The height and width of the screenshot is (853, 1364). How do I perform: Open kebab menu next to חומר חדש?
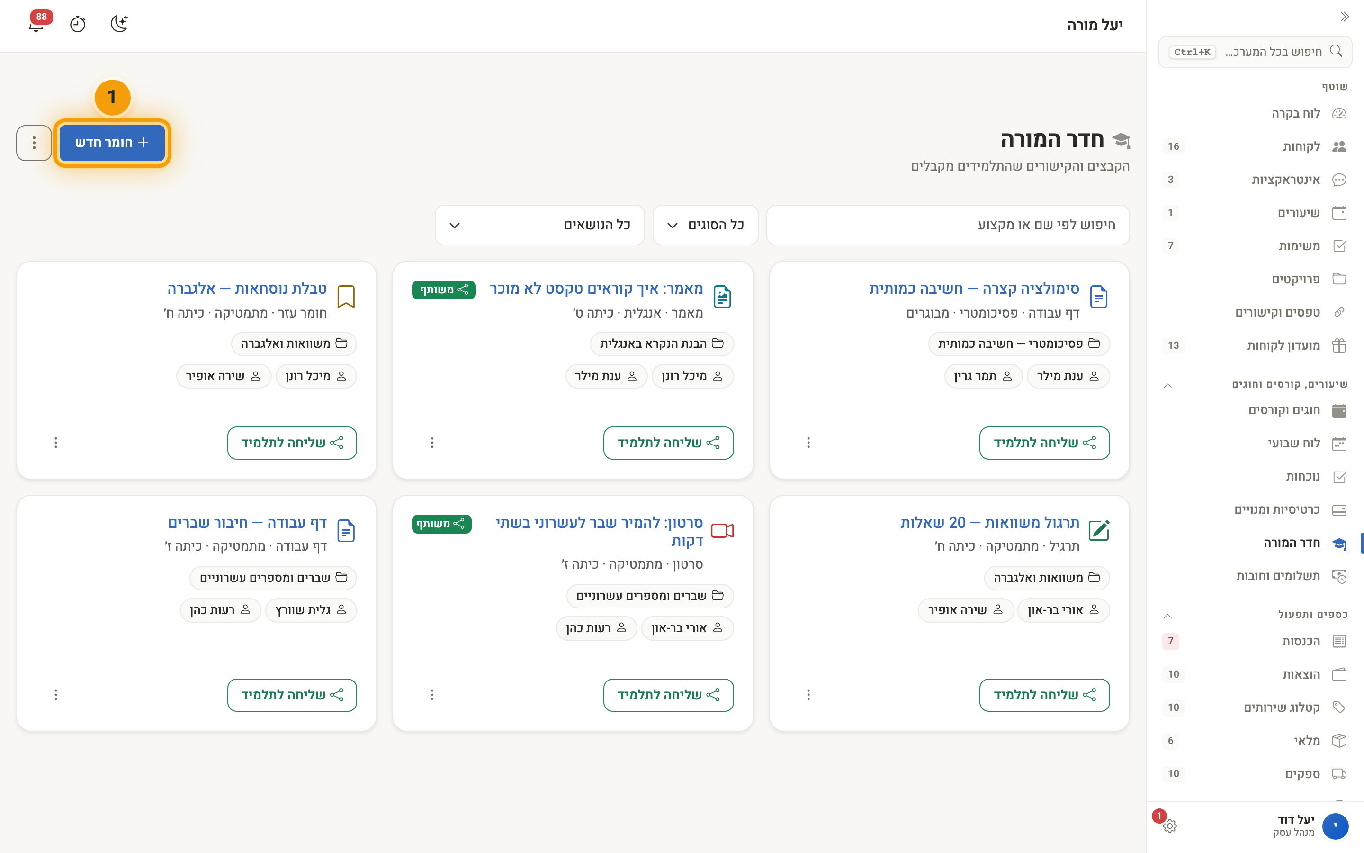coord(34,143)
